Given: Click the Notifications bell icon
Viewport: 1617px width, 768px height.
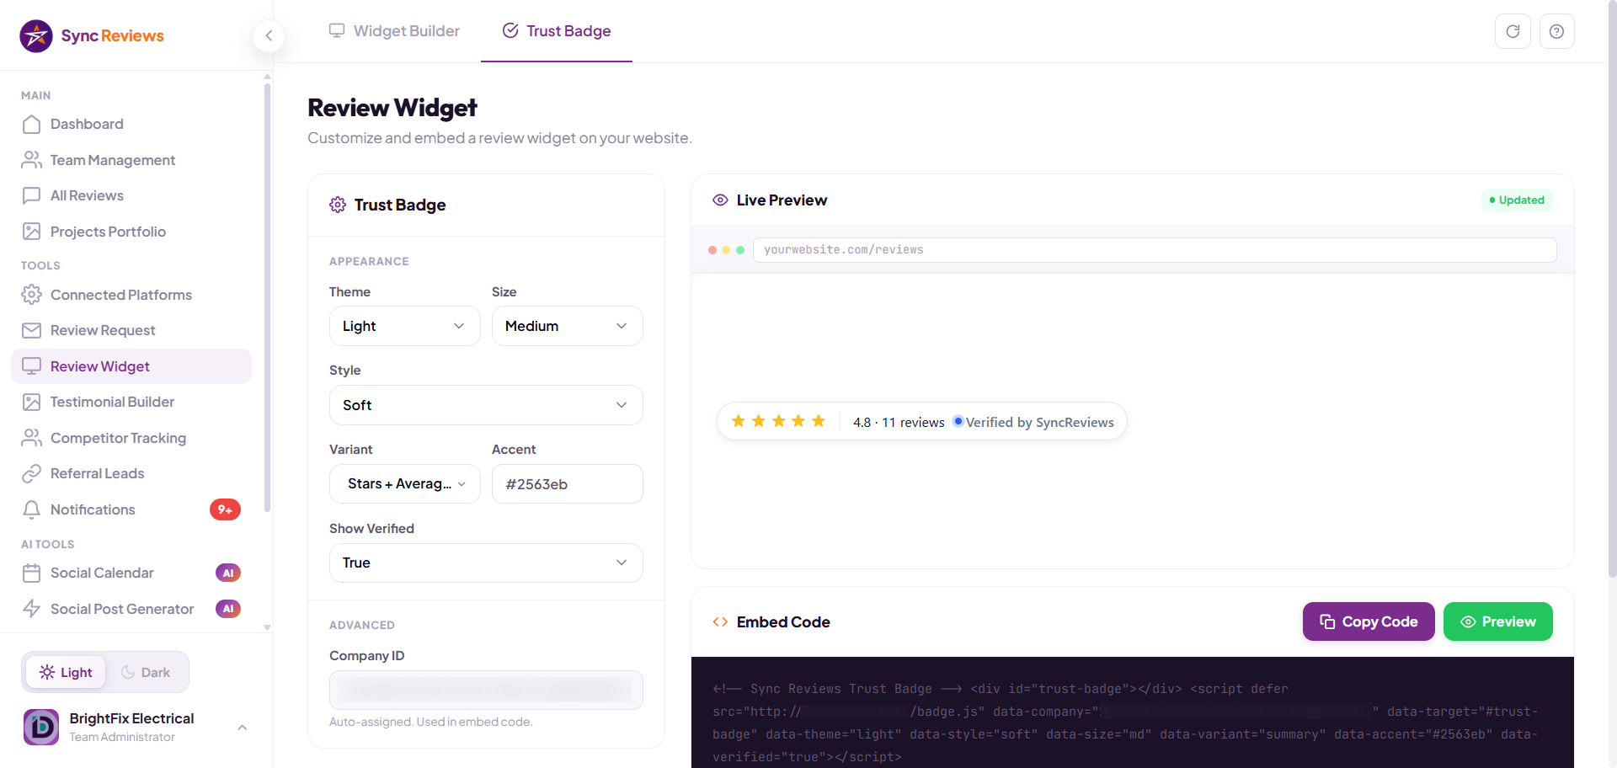Looking at the screenshot, I should click(31, 509).
